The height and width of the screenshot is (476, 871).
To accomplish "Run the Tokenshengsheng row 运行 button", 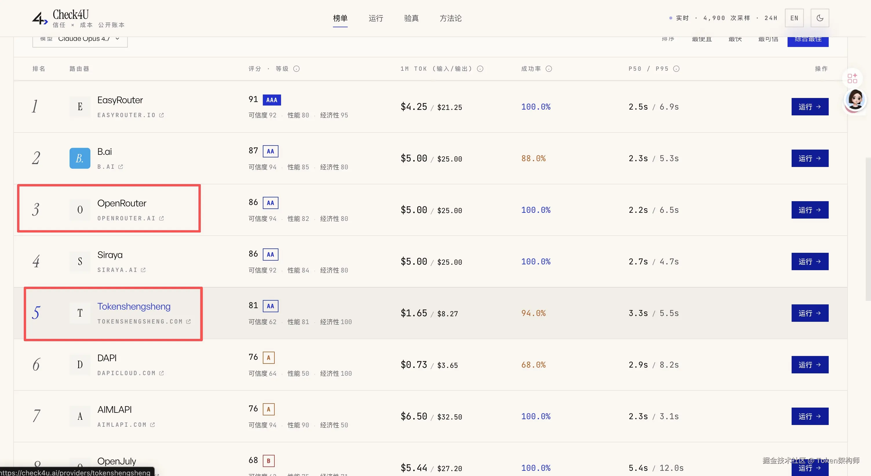I will point(810,313).
